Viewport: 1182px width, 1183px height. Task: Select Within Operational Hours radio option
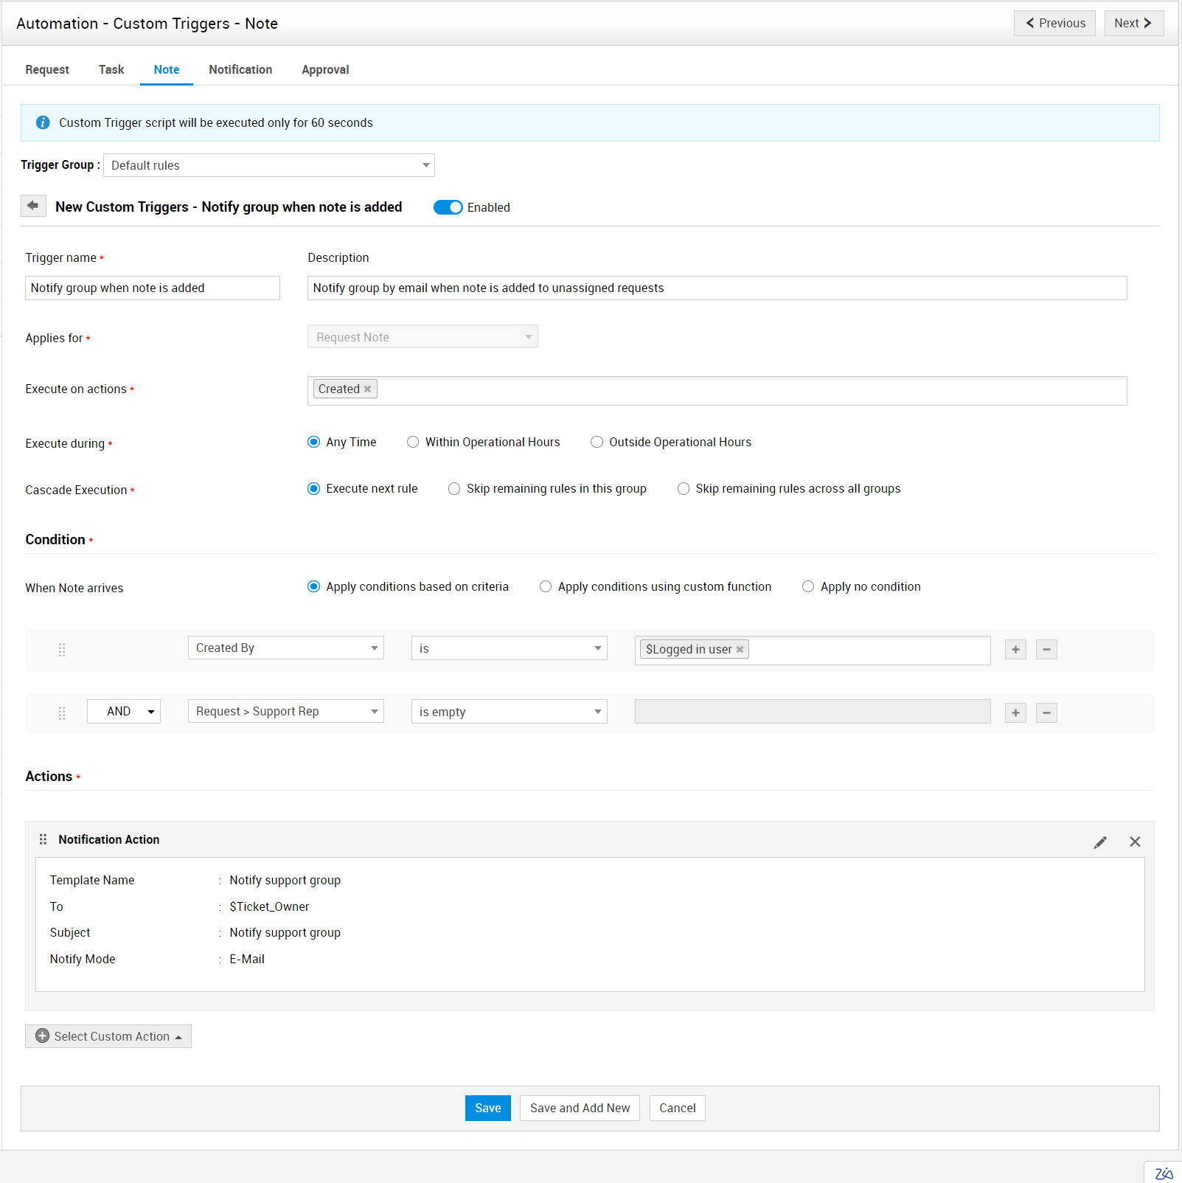(413, 443)
